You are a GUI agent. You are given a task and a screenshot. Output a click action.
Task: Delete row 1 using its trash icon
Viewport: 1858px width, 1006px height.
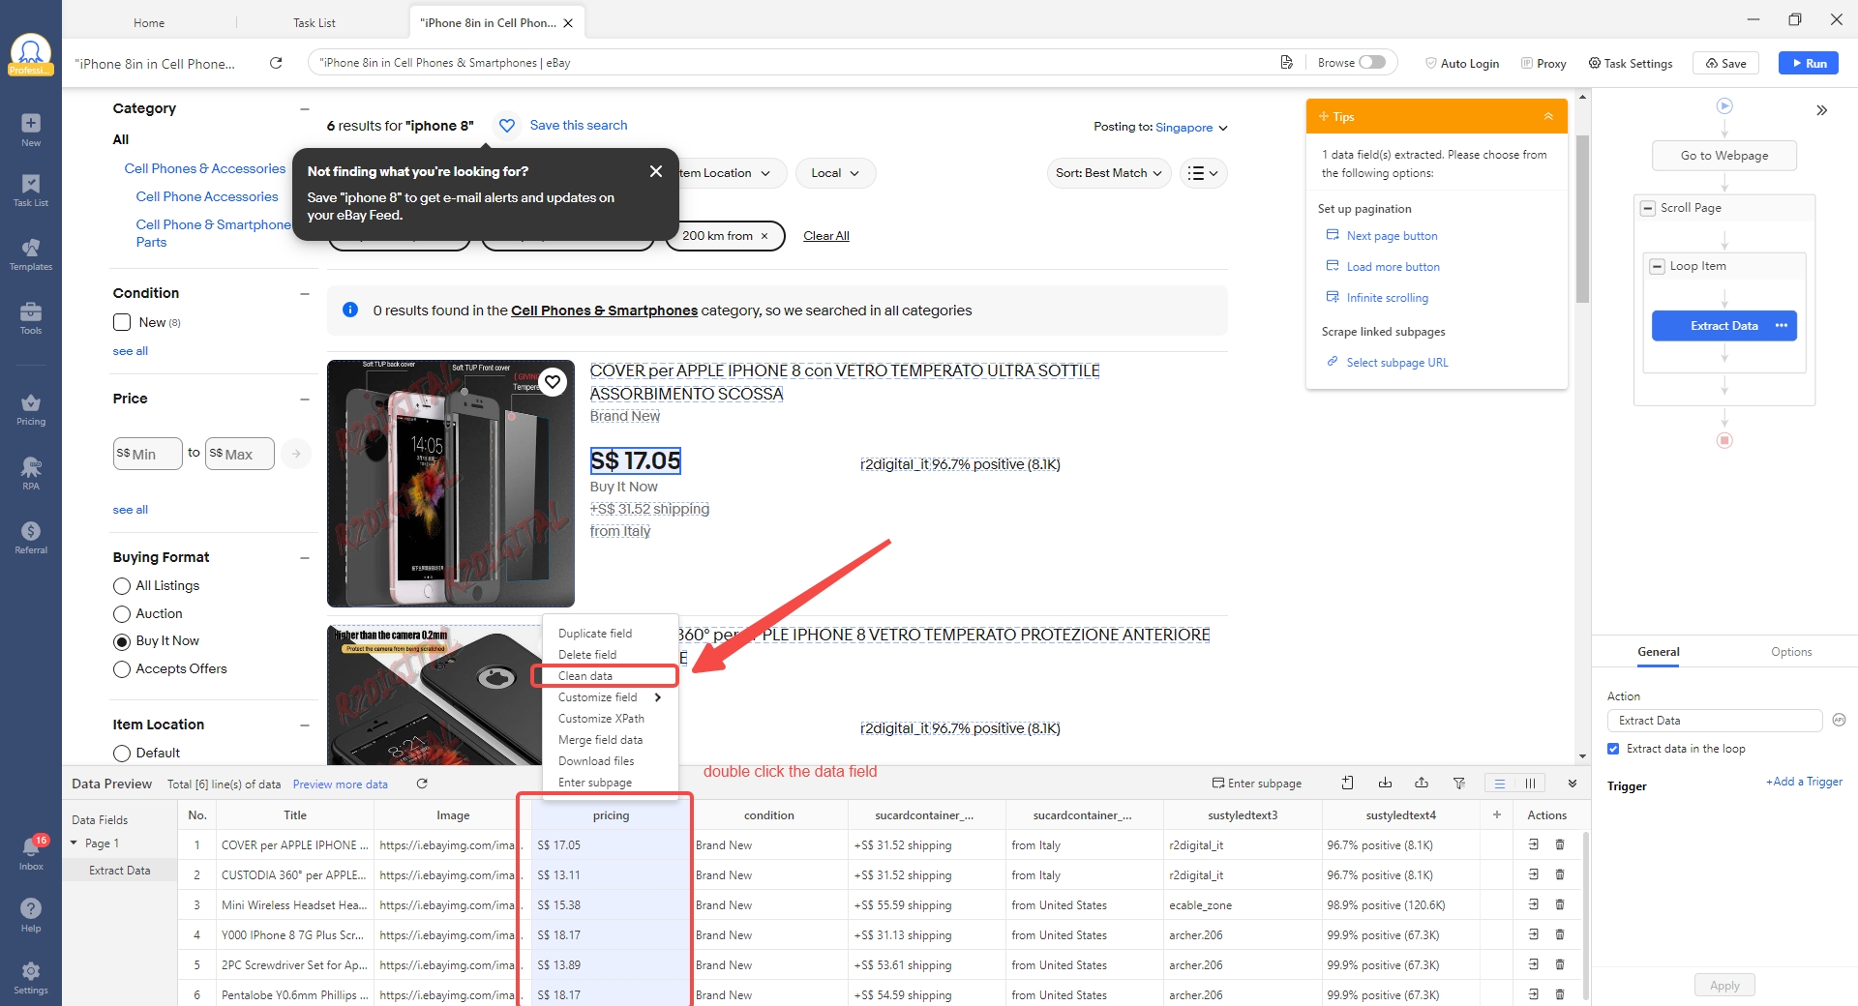click(x=1559, y=844)
